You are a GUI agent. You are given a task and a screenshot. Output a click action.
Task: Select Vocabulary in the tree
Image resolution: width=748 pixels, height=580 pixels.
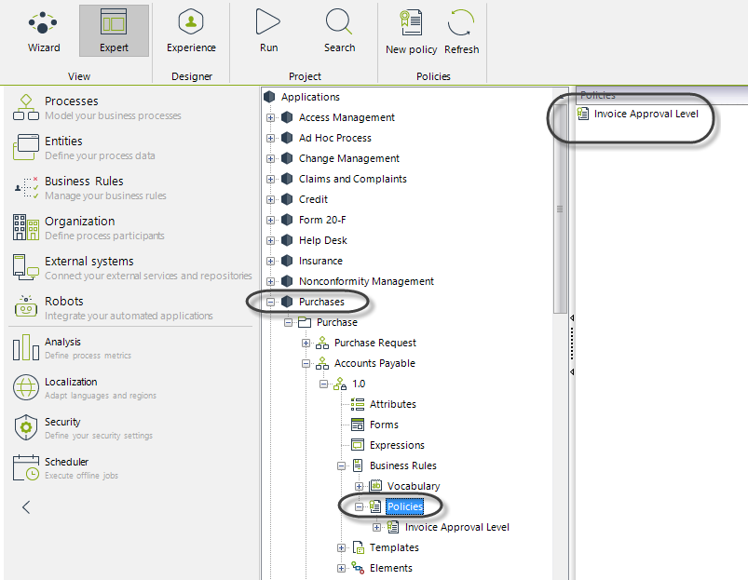[413, 486]
